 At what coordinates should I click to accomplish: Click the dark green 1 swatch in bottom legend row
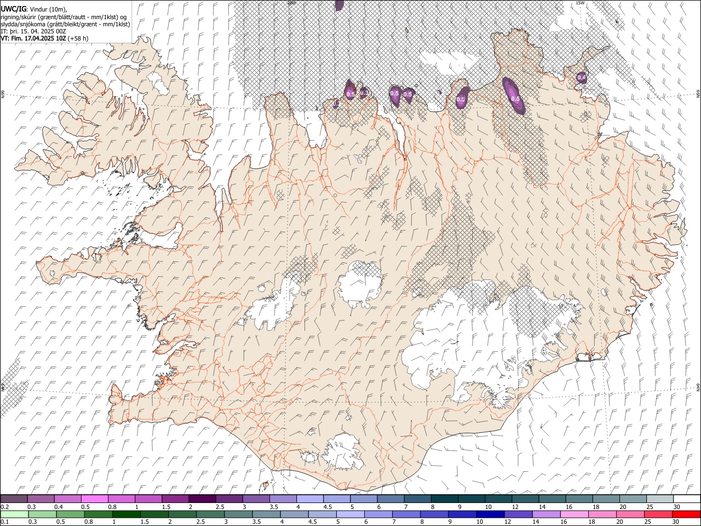[126, 514]
